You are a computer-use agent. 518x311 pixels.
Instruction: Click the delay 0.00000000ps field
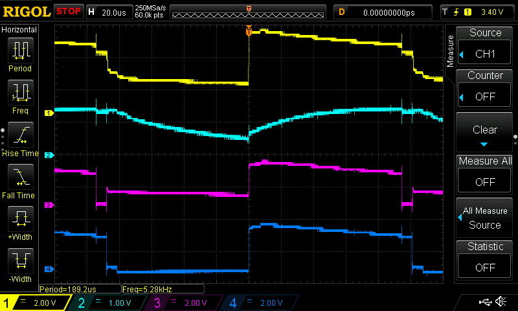(383, 12)
